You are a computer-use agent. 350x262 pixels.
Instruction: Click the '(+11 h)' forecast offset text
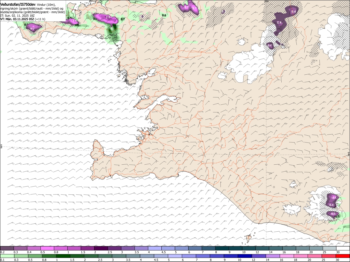[40, 19]
